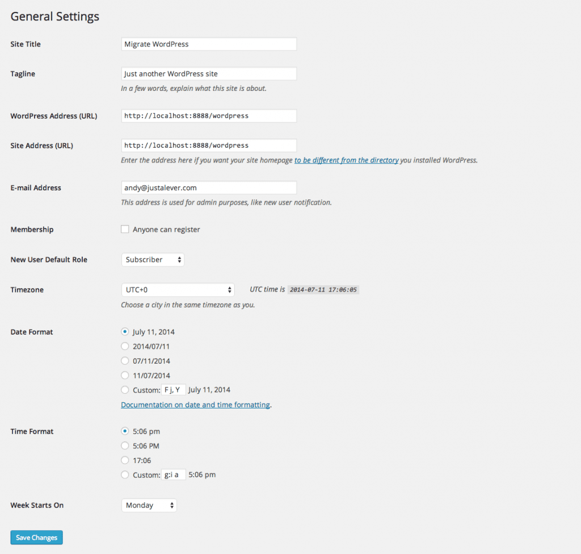Click the custom date format text box

(x=174, y=390)
